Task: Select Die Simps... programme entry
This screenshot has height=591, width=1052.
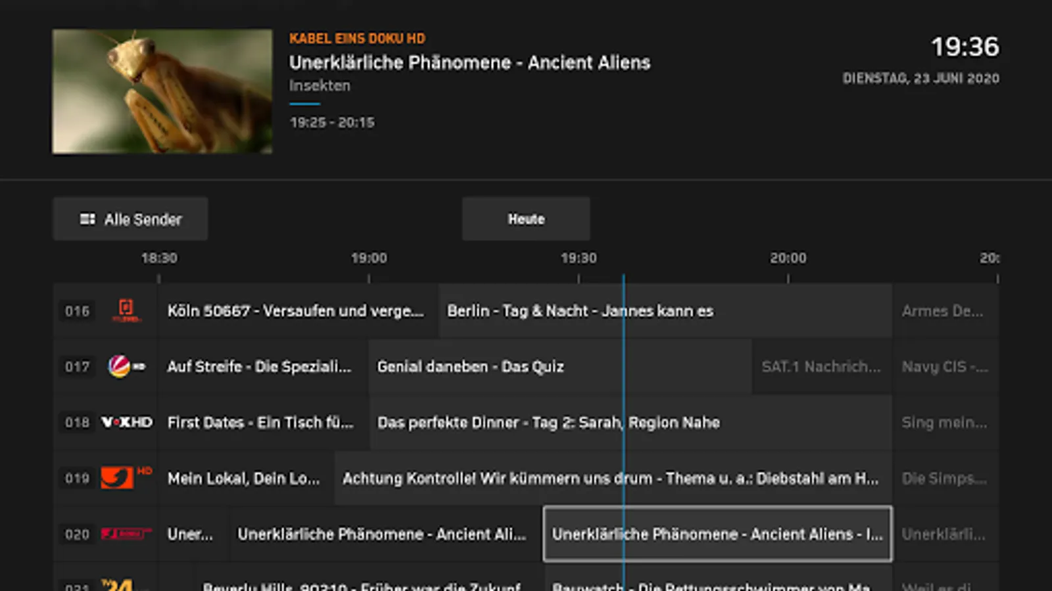Action: click(x=946, y=478)
